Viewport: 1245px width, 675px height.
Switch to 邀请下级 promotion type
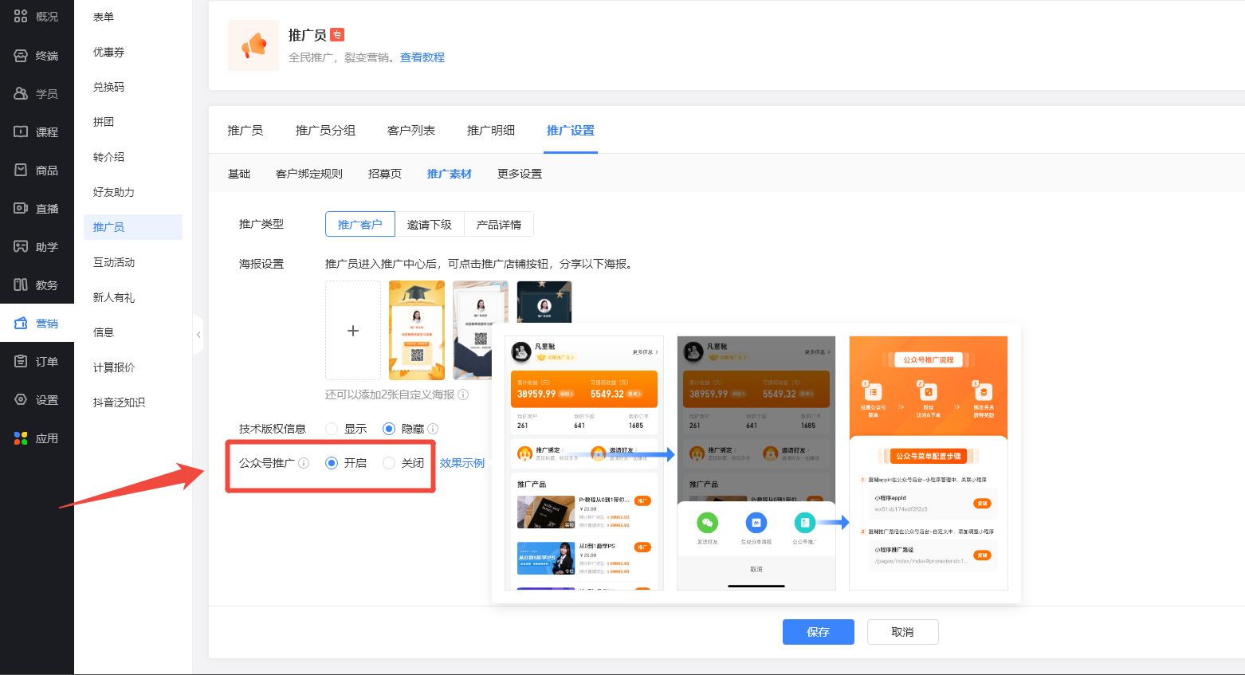(x=429, y=225)
